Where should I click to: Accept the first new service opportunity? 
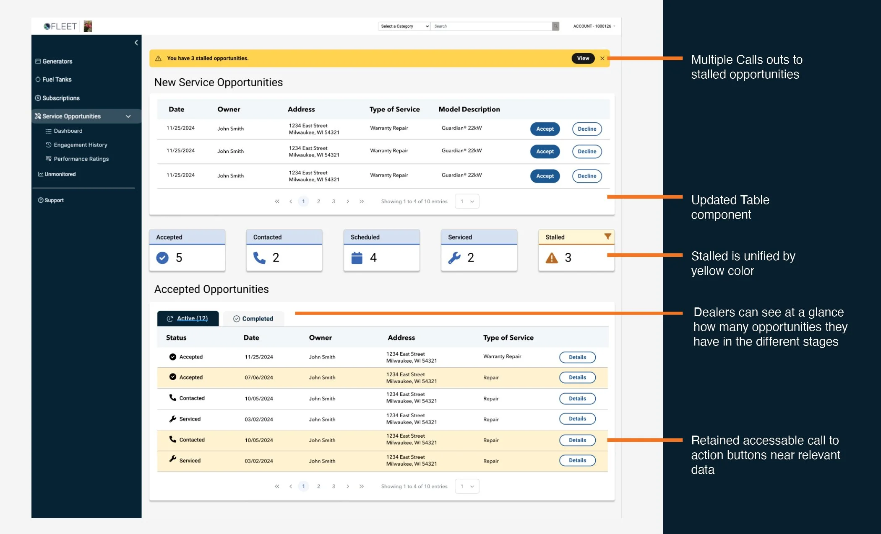pos(545,129)
